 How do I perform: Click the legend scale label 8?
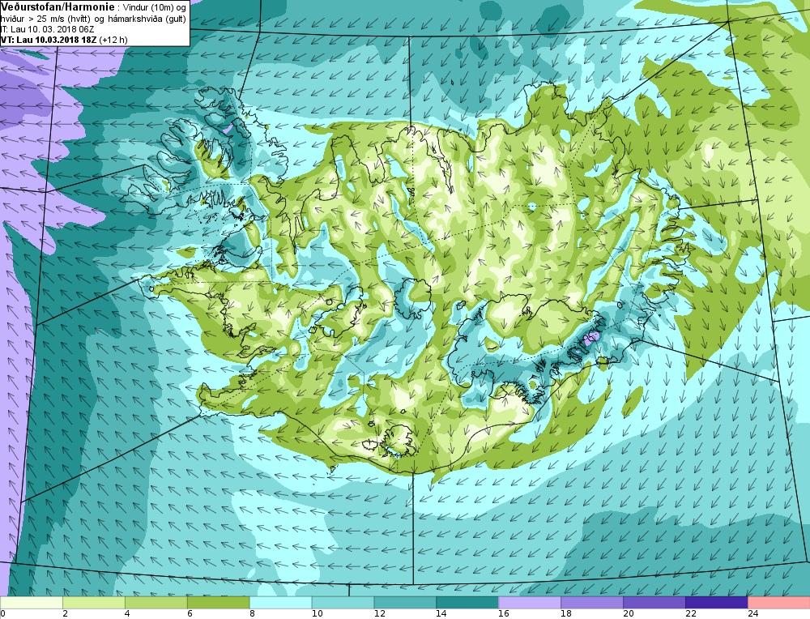(x=253, y=614)
